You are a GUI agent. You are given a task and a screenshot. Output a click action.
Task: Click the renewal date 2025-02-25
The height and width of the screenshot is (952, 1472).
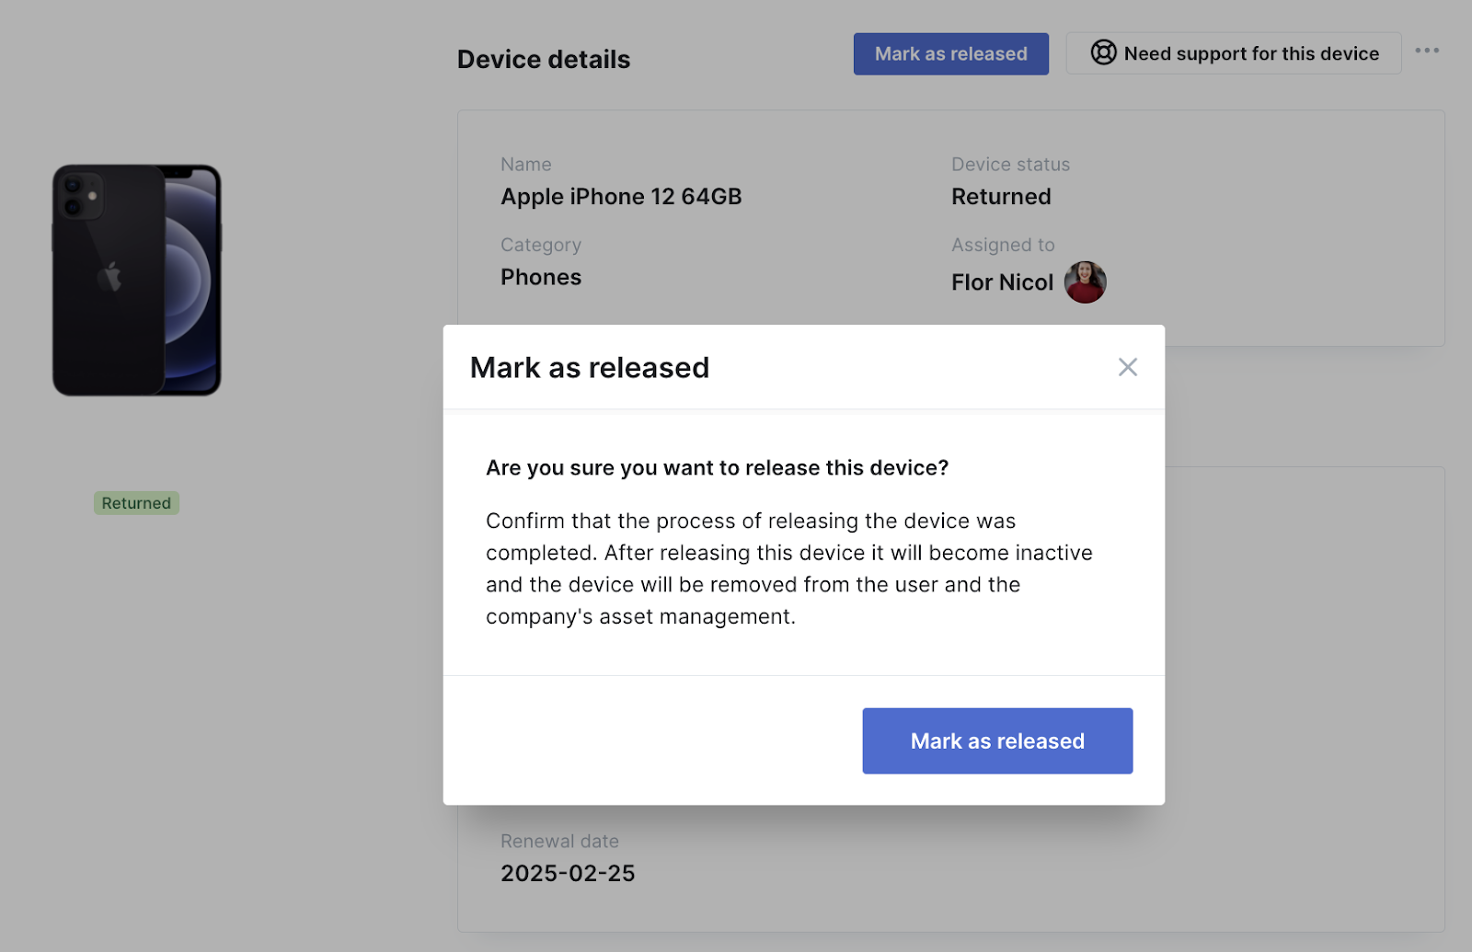pyautogui.click(x=568, y=873)
